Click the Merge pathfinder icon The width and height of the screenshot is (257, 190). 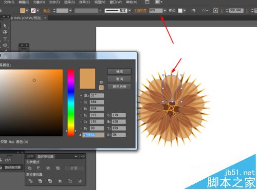click(x=50, y=181)
